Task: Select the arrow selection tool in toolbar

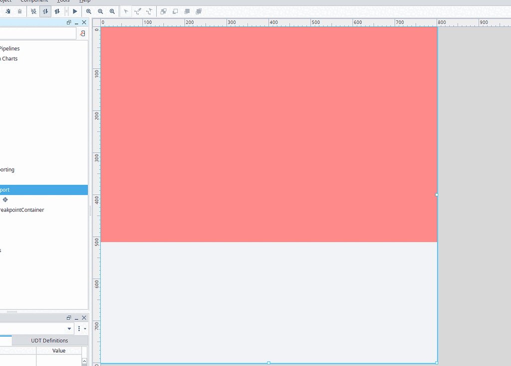Action: [x=126, y=11]
